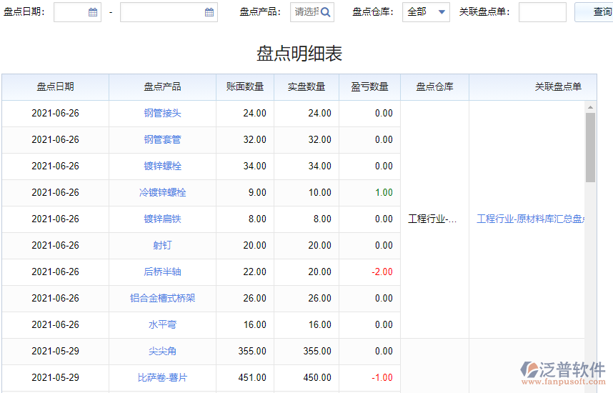613x393 pixels.
Task: Open the 铝合金槽式桥架 product link
Action: (x=162, y=298)
